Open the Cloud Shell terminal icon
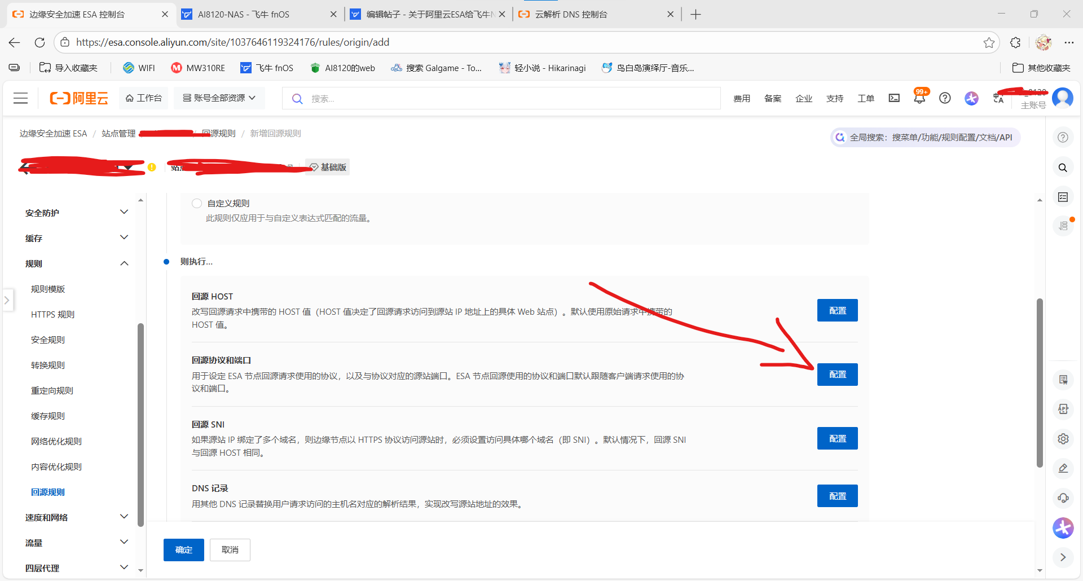 coord(894,98)
